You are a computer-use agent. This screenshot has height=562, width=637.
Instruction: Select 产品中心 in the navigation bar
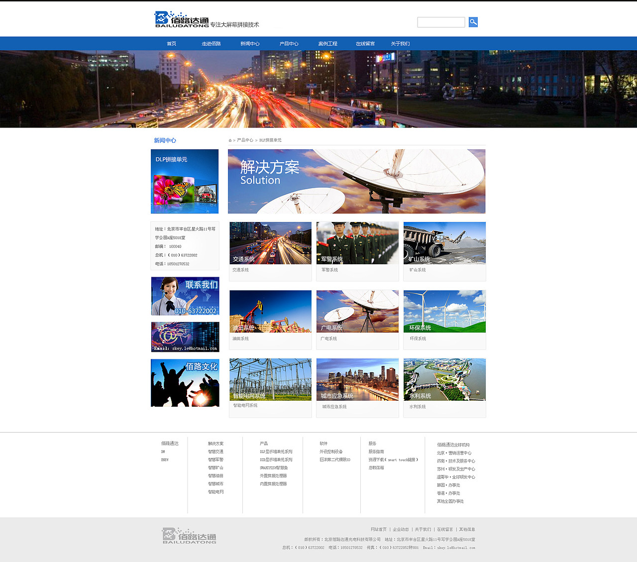click(x=289, y=44)
